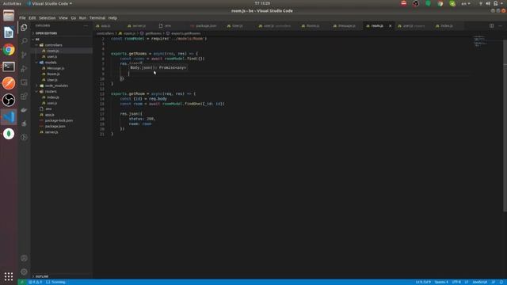This screenshot has width=507, height=285.
Task: Click Activities in the top bar
Action: 12,3
